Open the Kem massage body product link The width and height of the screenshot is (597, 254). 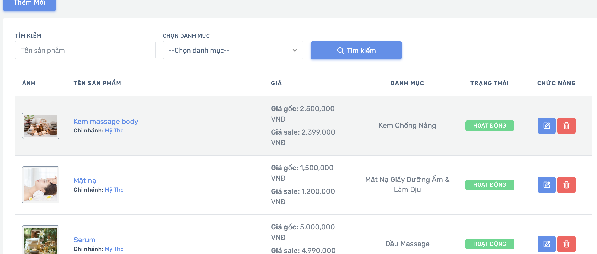click(106, 122)
